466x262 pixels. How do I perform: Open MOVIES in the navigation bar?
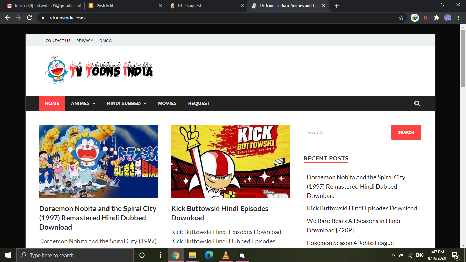[167, 103]
